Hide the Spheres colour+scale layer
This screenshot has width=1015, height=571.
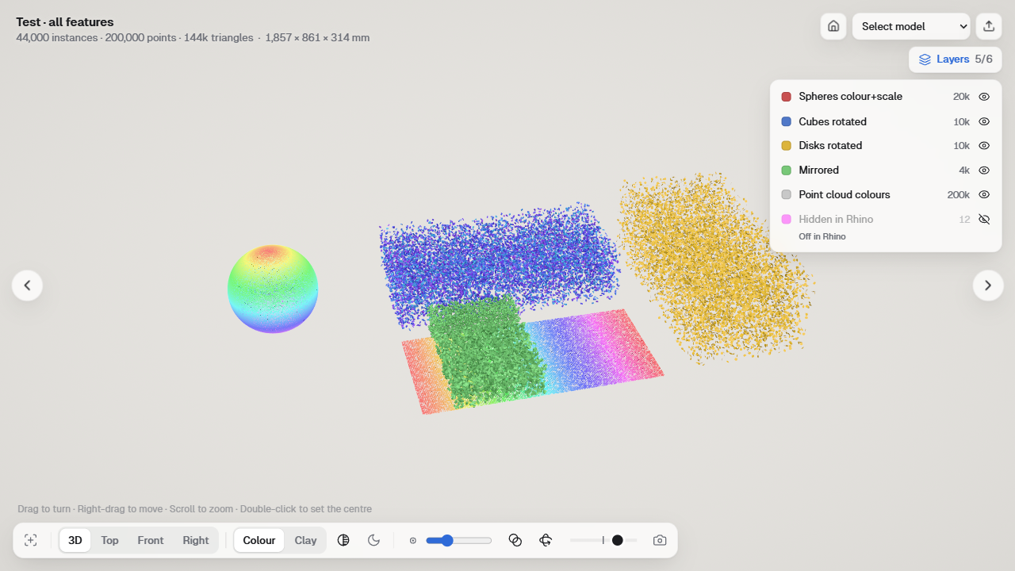pyautogui.click(x=984, y=97)
